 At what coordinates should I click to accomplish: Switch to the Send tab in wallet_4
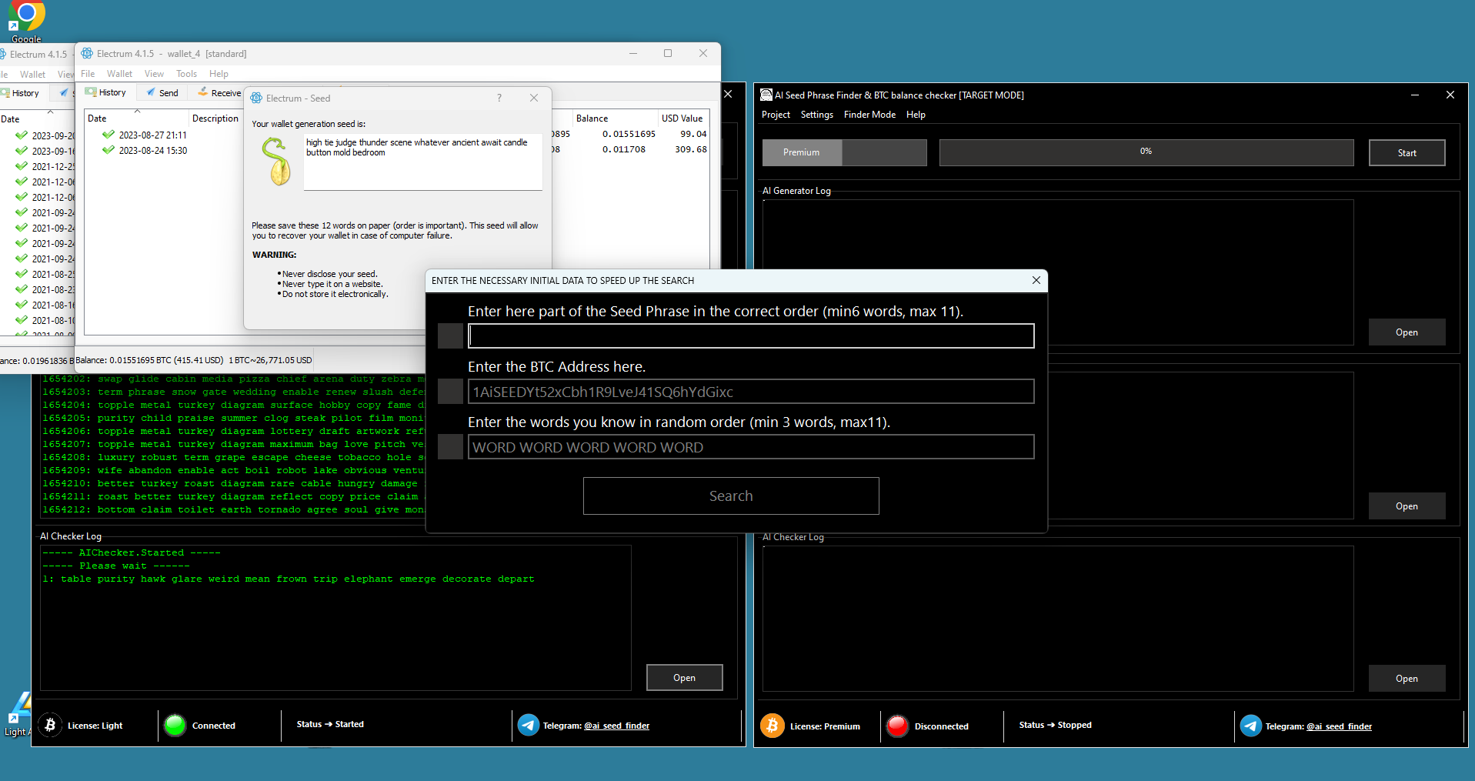pos(162,92)
